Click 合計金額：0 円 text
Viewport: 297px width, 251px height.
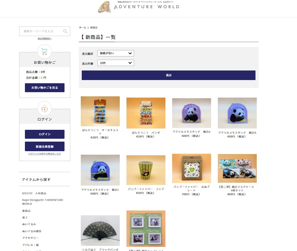coord(36,78)
